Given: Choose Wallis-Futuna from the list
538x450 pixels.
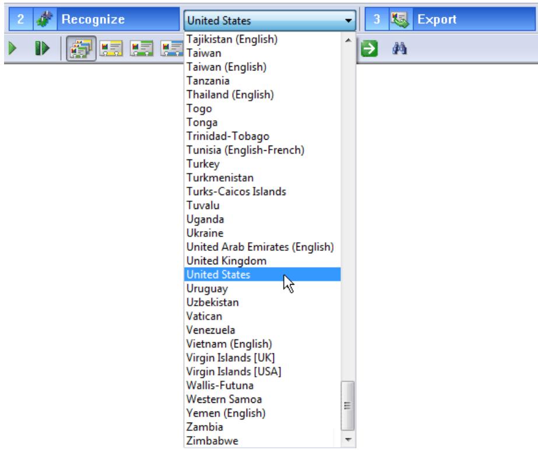Looking at the screenshot, I should coord(262,385).
